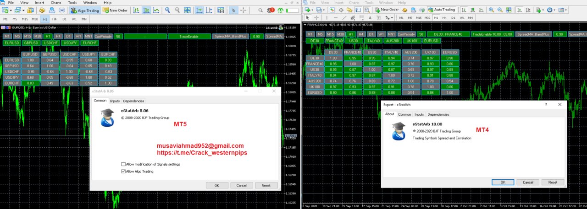
Task: Click ITALY40 symbol button on MT4 chart
Action: coord(374,41)
